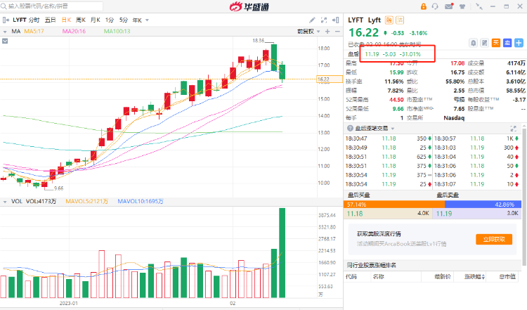Open MA indicator dropdown arrow
The width and height of the screenshot is (527, 310).
pyautogui.click(x=5, y=32)
